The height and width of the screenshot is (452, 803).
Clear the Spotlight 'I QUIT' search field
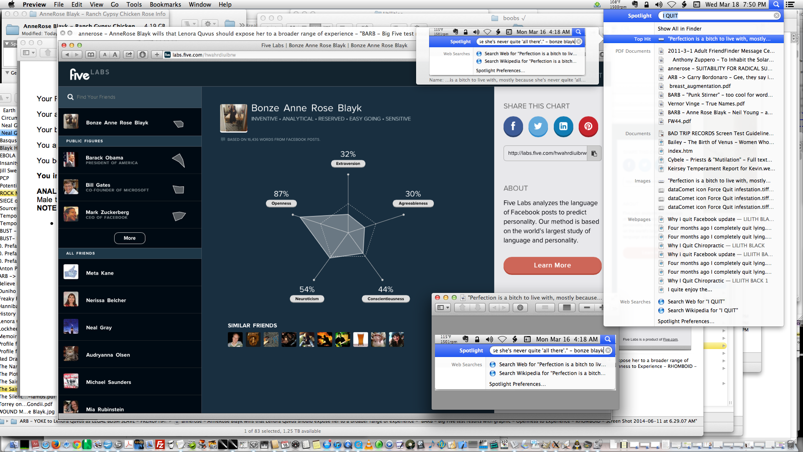(776, 16)
